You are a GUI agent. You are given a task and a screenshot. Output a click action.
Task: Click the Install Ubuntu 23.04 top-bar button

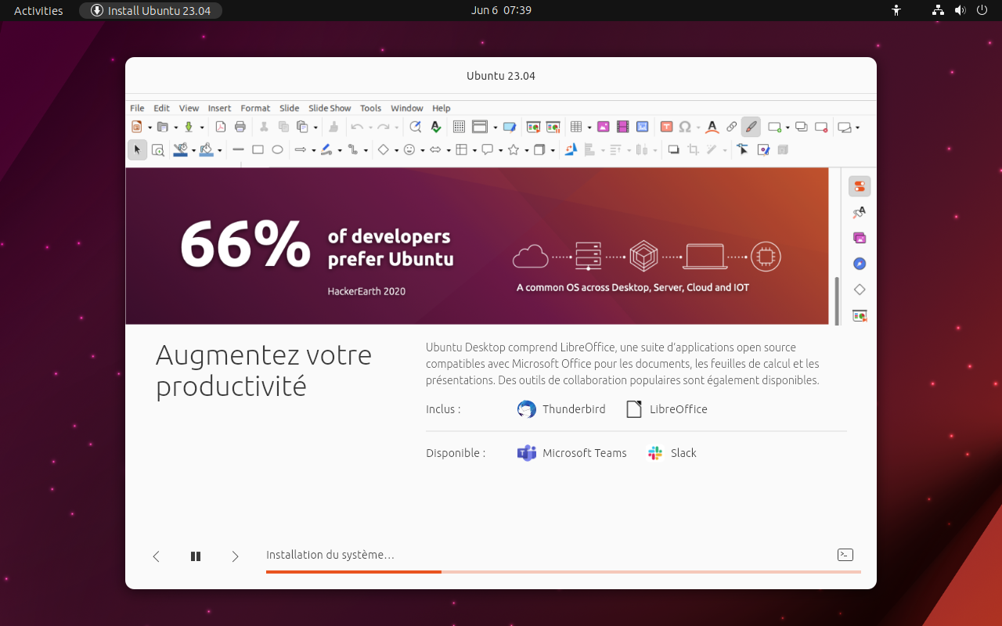(x=150, y=10)
